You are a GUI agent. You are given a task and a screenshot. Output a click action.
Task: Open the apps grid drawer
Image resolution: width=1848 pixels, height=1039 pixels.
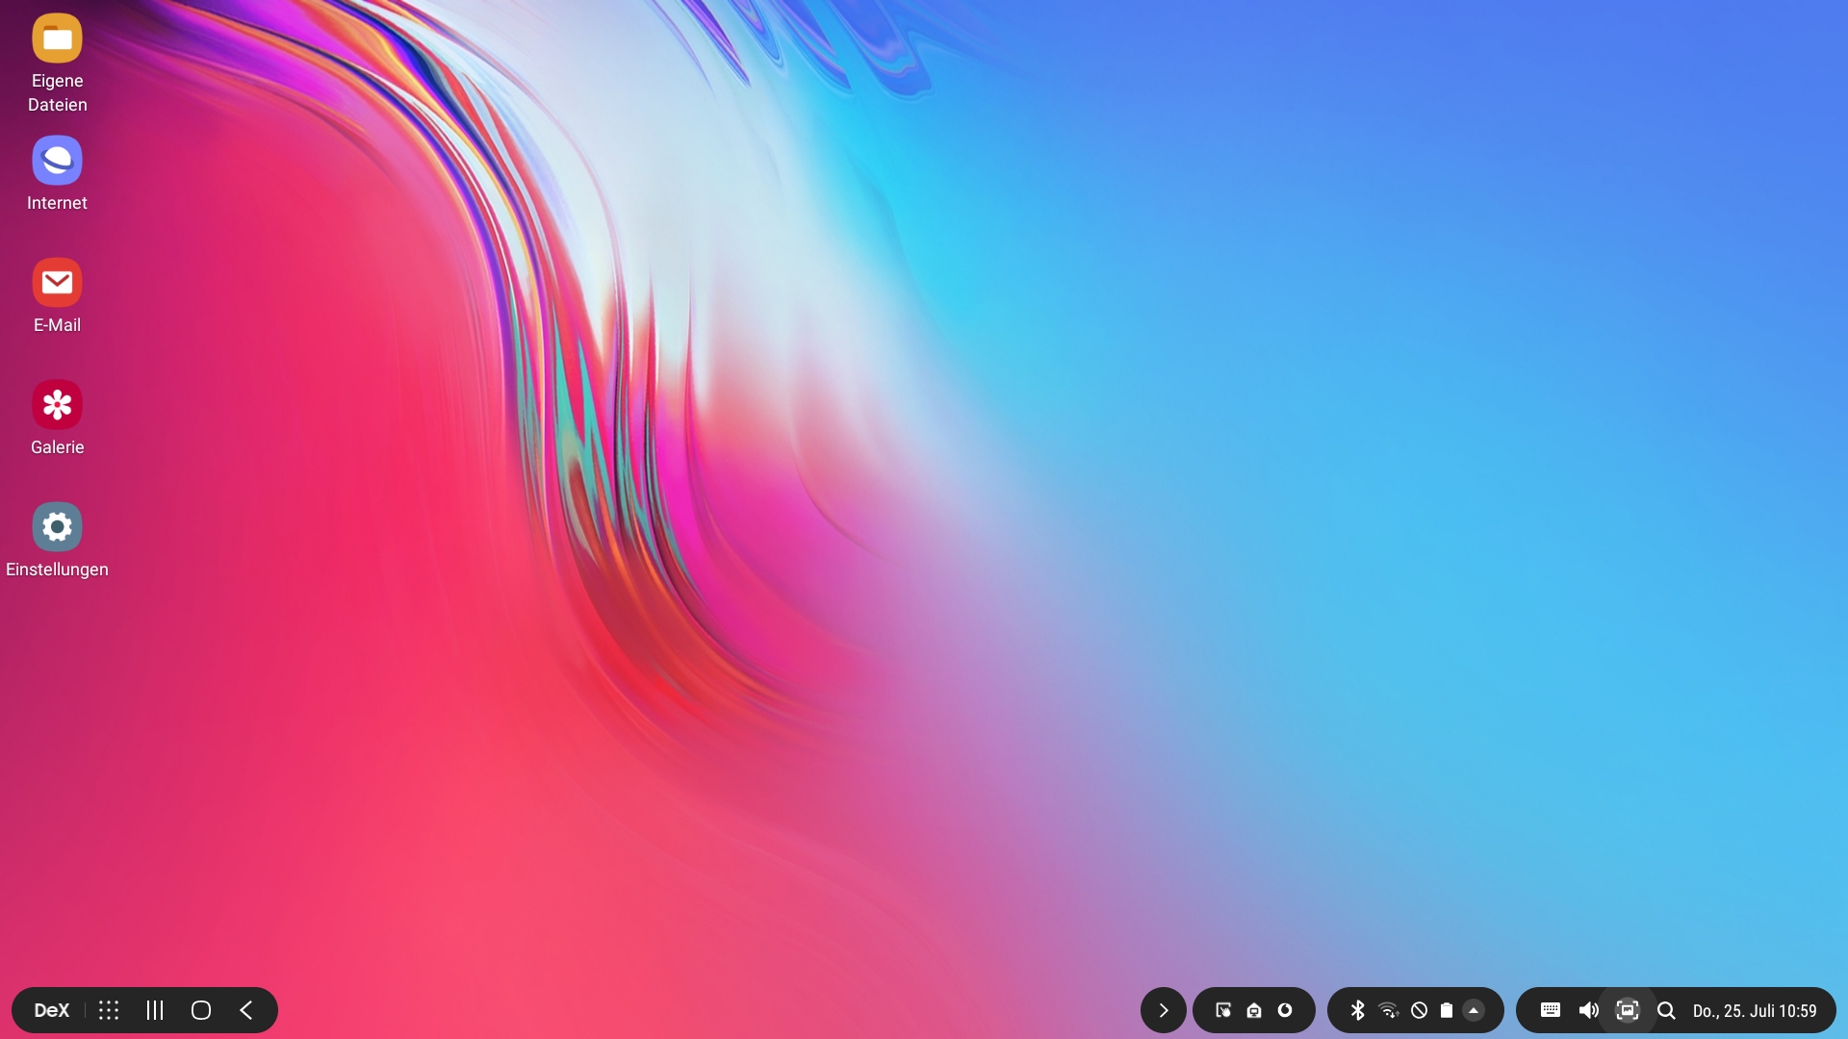[x=109, y=1010]
